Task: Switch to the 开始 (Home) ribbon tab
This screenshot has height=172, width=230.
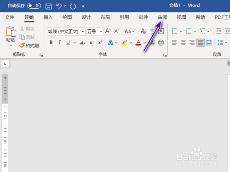Action: click(29, 17)
